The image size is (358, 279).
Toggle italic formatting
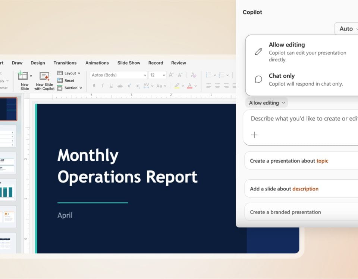tap(103, 86)
